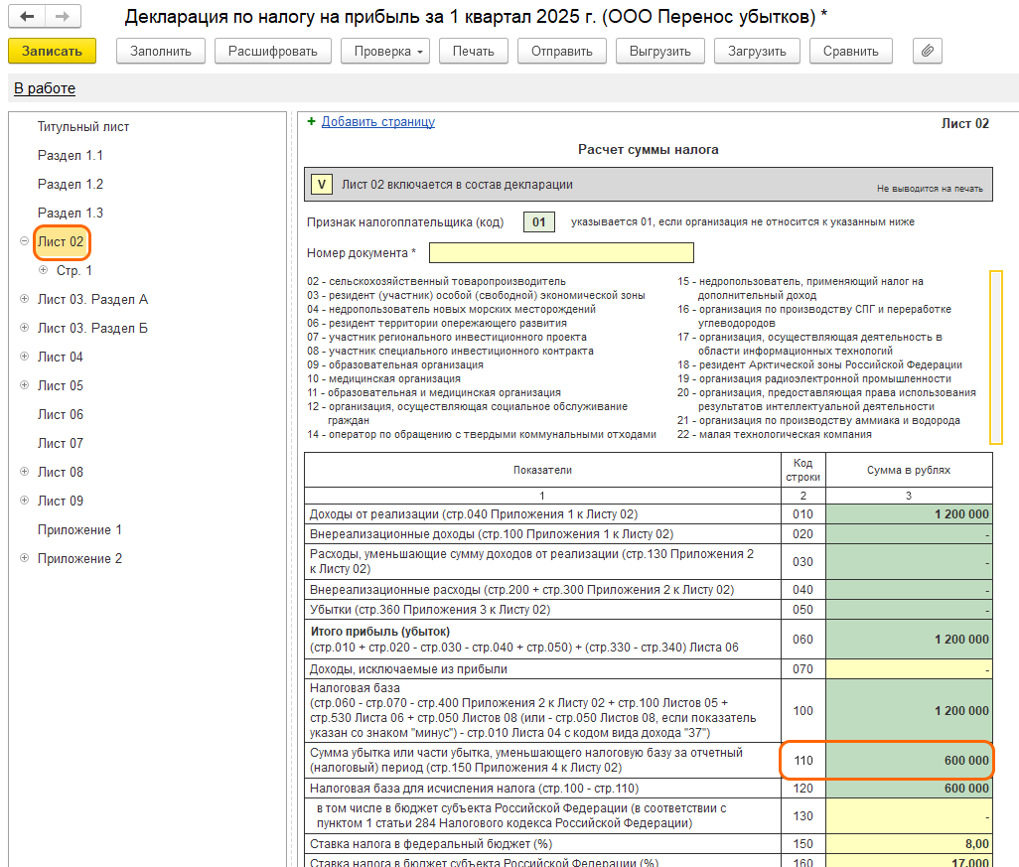Click green plus icon to add page

pyautogui.click(x=311, y=121)
